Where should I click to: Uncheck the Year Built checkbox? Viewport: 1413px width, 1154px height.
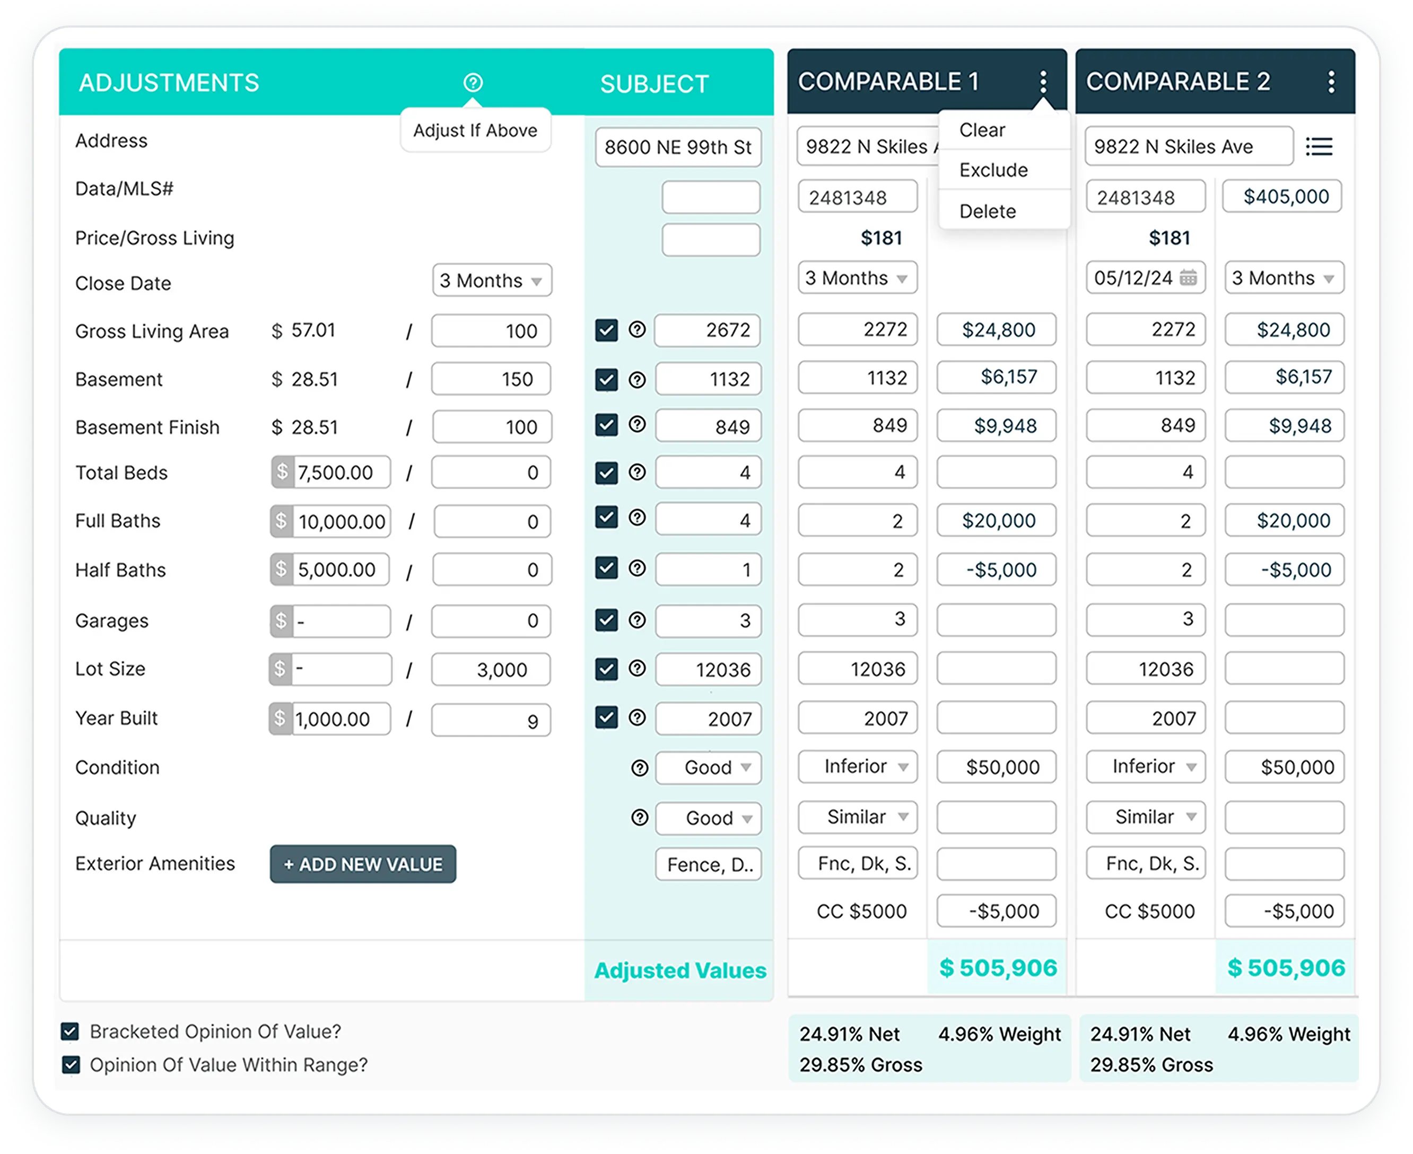click(606, 718)
